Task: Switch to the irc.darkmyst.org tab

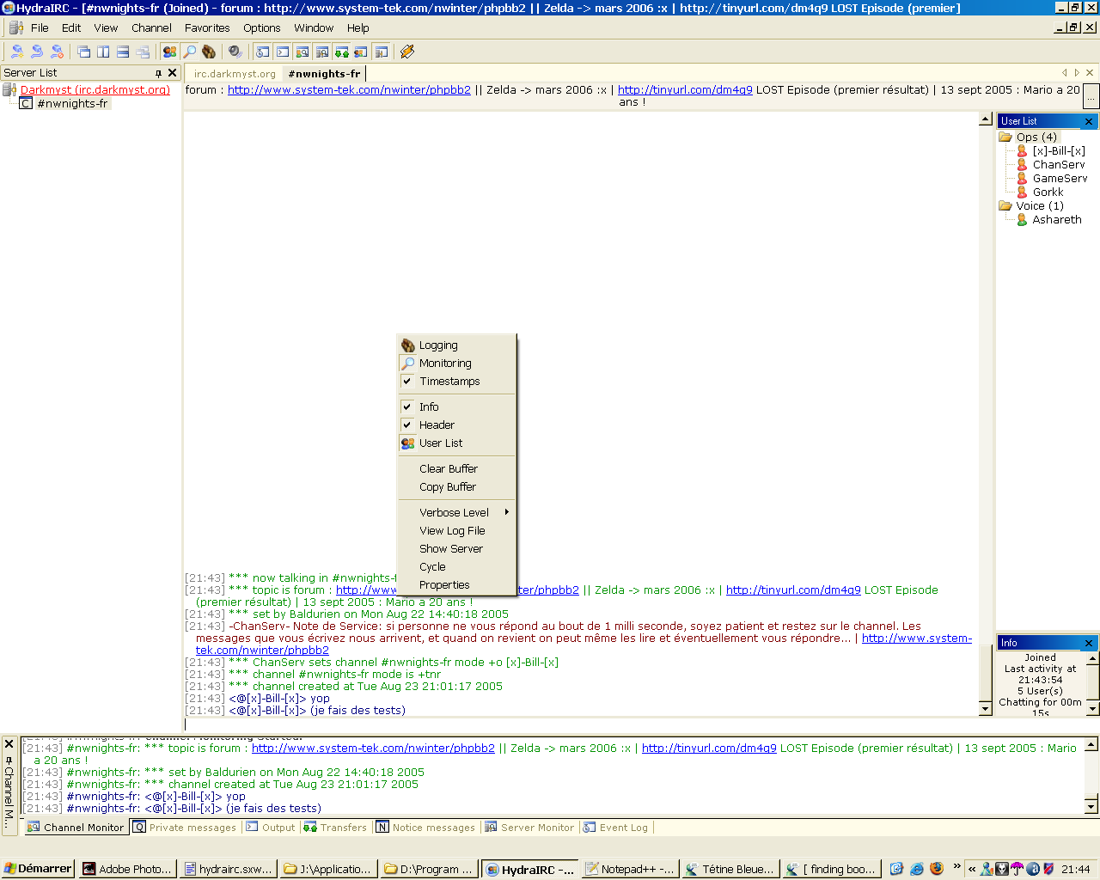Action: click(x=235, y=74)
